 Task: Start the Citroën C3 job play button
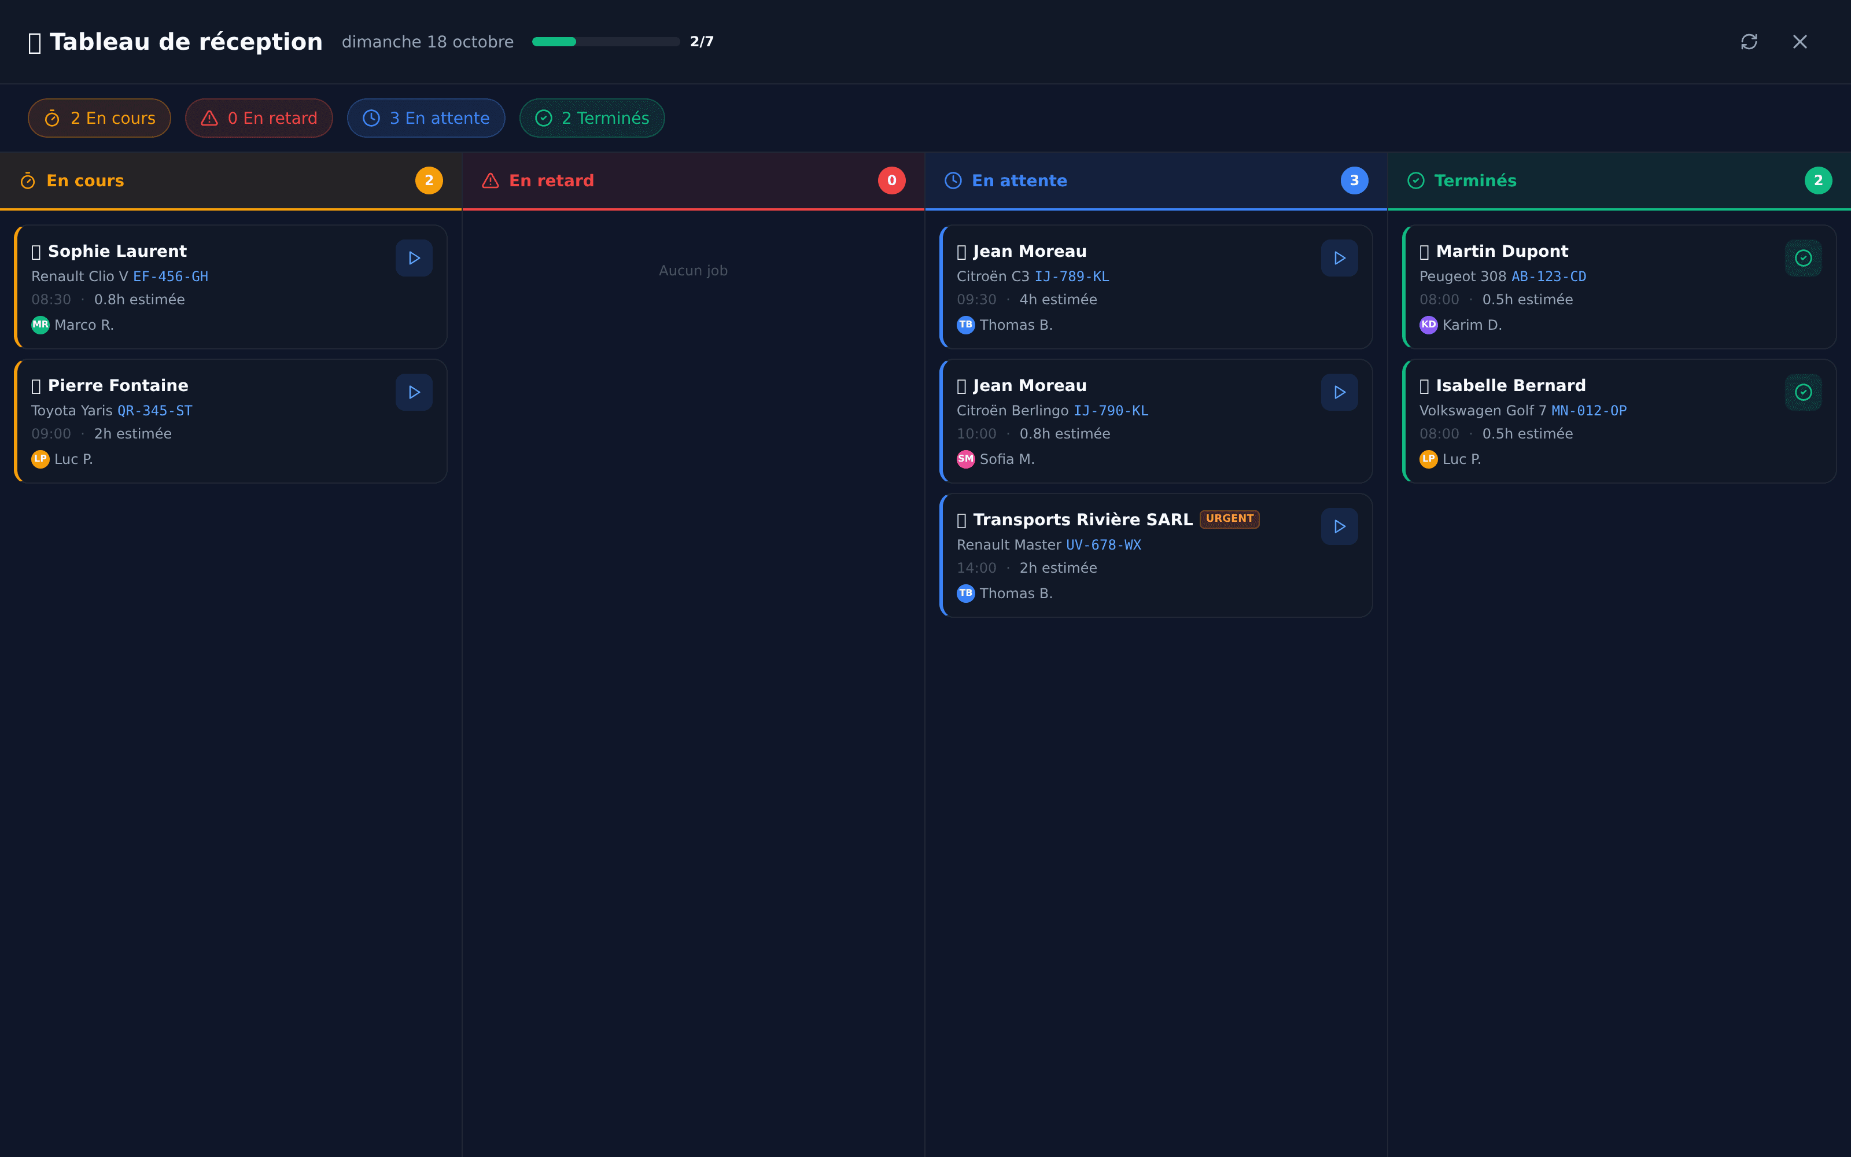[1339, 258]
